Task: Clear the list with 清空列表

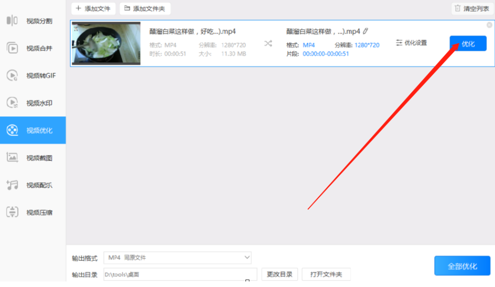Action: [x=472, y=9]
